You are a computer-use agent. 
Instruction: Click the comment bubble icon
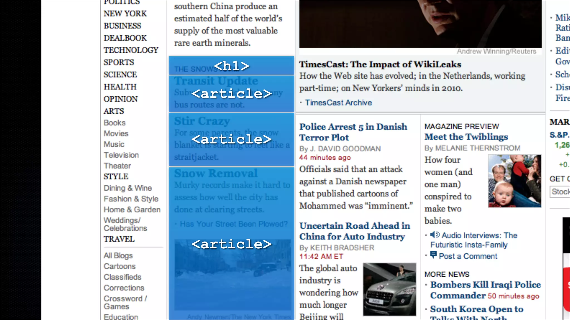(x=433, y=255)
